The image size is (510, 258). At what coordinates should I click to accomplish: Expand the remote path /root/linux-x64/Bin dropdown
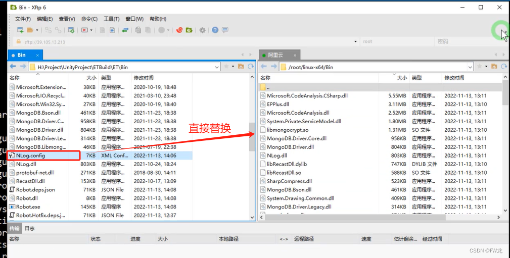pyautogui.click(x=470, y=67)
